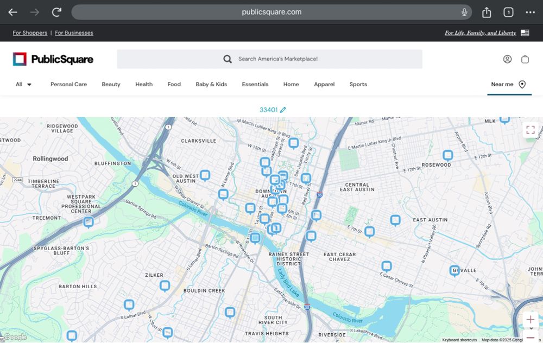Open the Home category
Viewport: 543px width, 343px height.
tap(291, 85)
